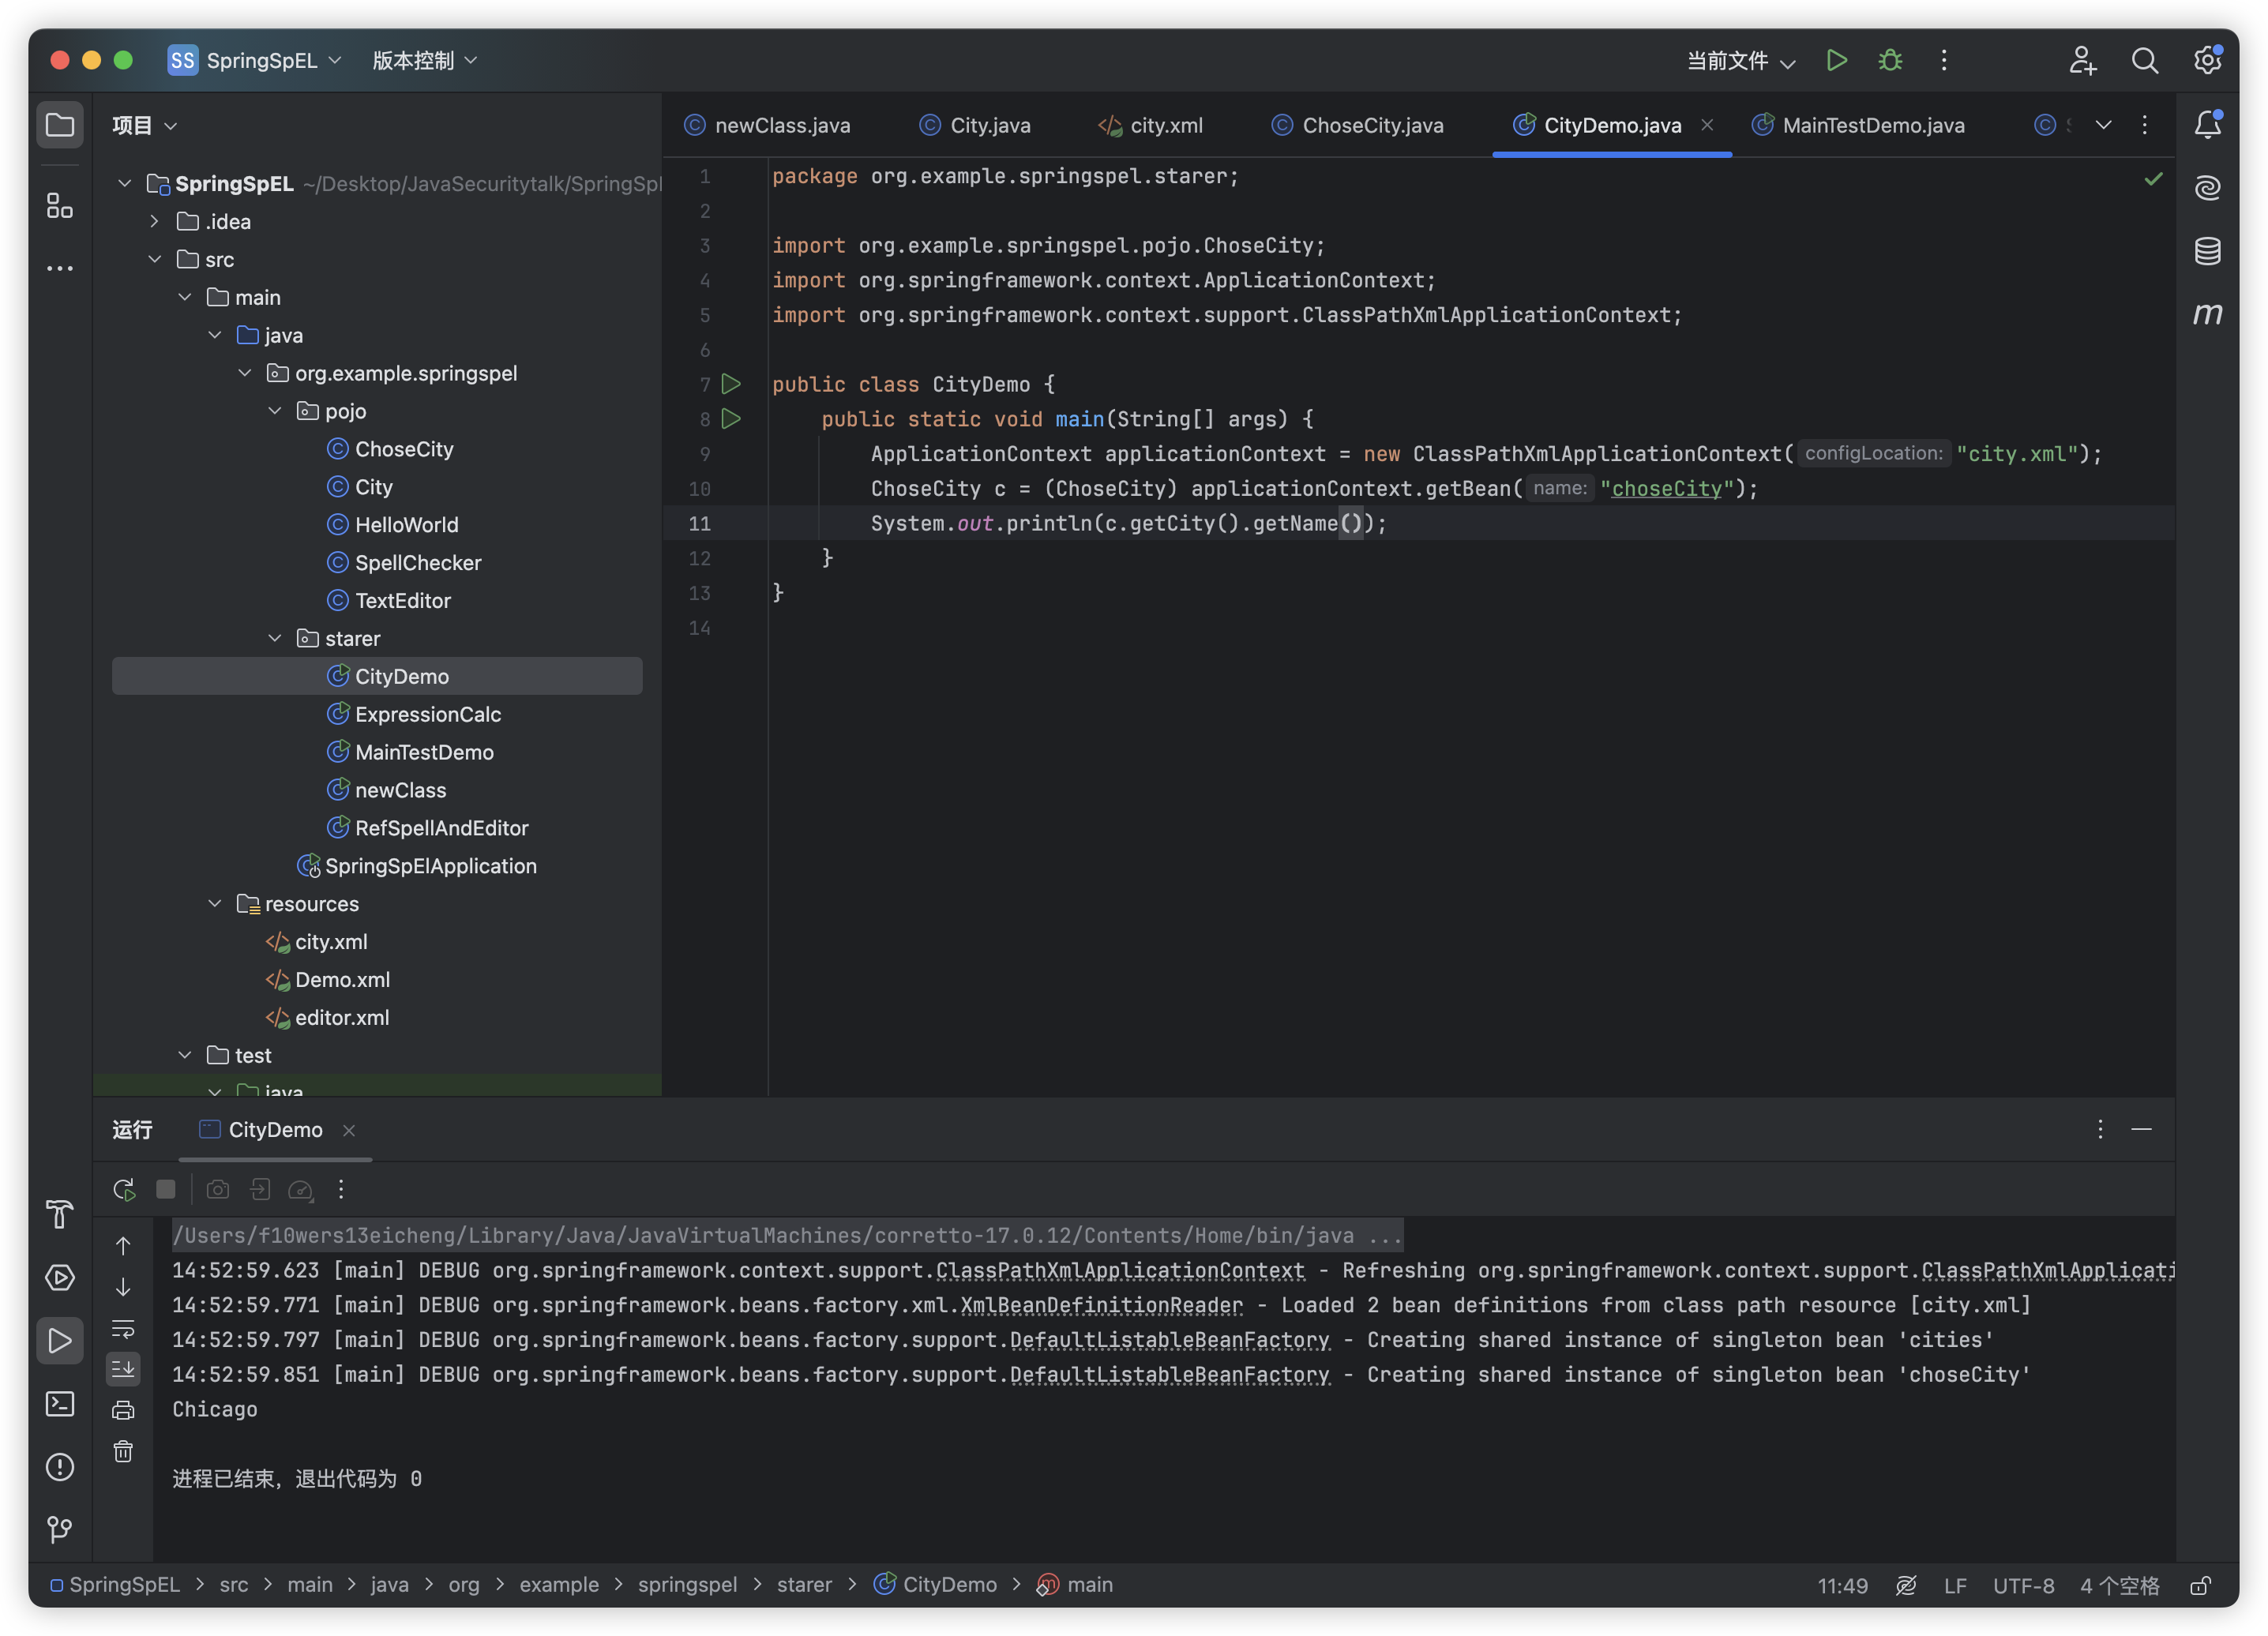Open the Git version control tool window icon
Image resolution: width=2268 pixels, height=1636 pixels.
[60, 1529]
